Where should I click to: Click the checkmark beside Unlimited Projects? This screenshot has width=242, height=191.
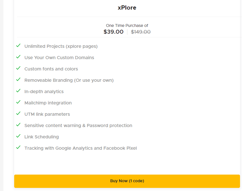pos(18,46)
